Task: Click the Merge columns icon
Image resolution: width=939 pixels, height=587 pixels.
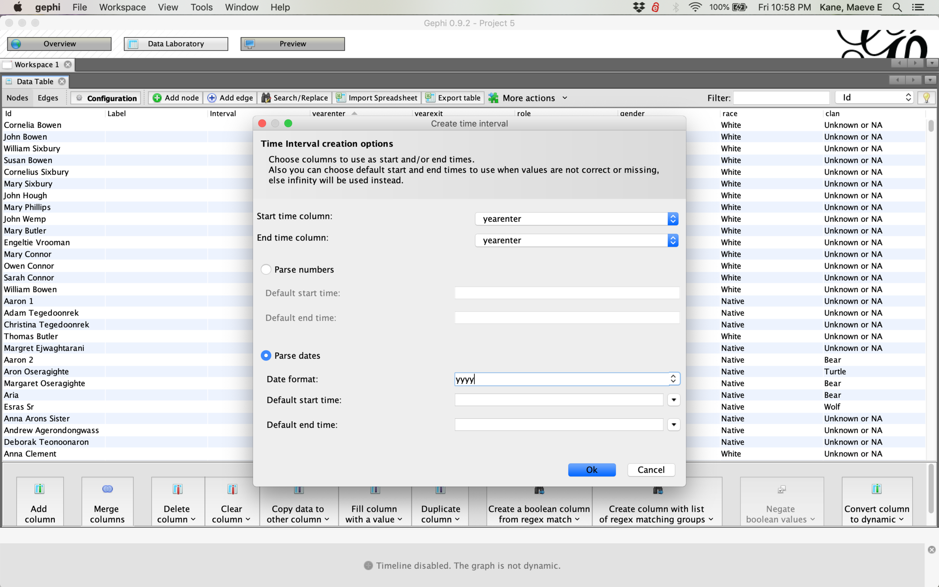Action: (x=107, y=489)
